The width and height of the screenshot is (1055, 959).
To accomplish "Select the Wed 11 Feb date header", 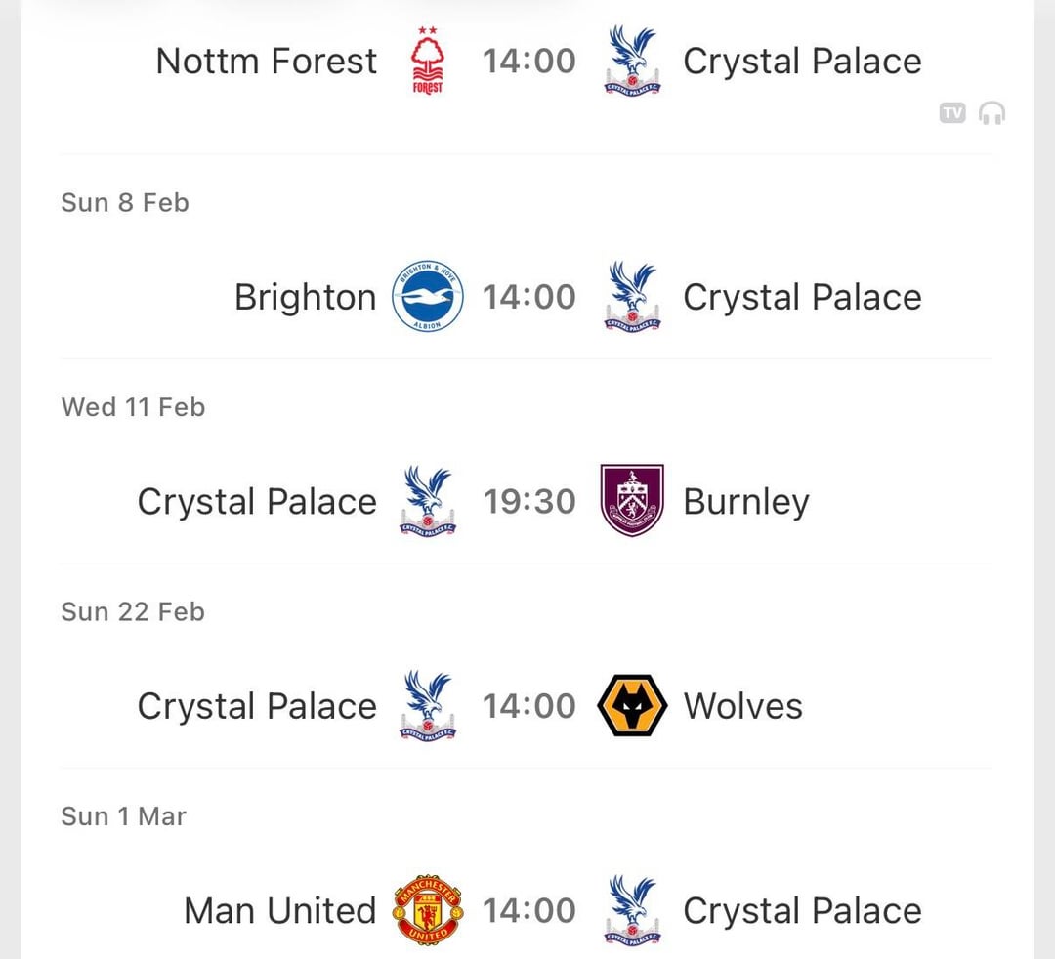I will click(x=133, y=406).
